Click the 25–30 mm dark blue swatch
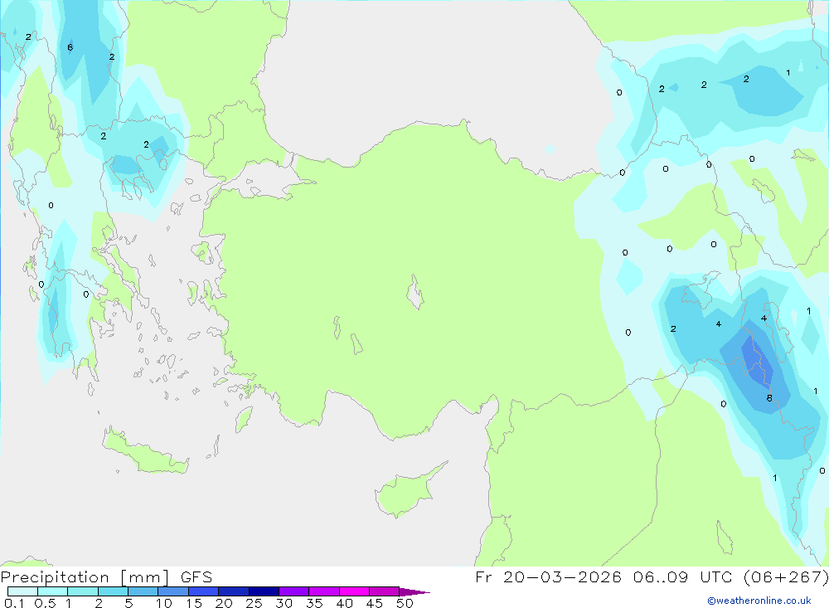 click(x=264, y=591)
